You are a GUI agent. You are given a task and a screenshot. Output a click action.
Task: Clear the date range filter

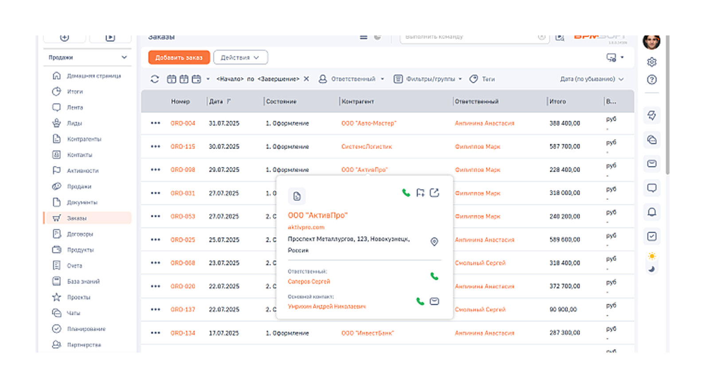(x=306, y=79)
